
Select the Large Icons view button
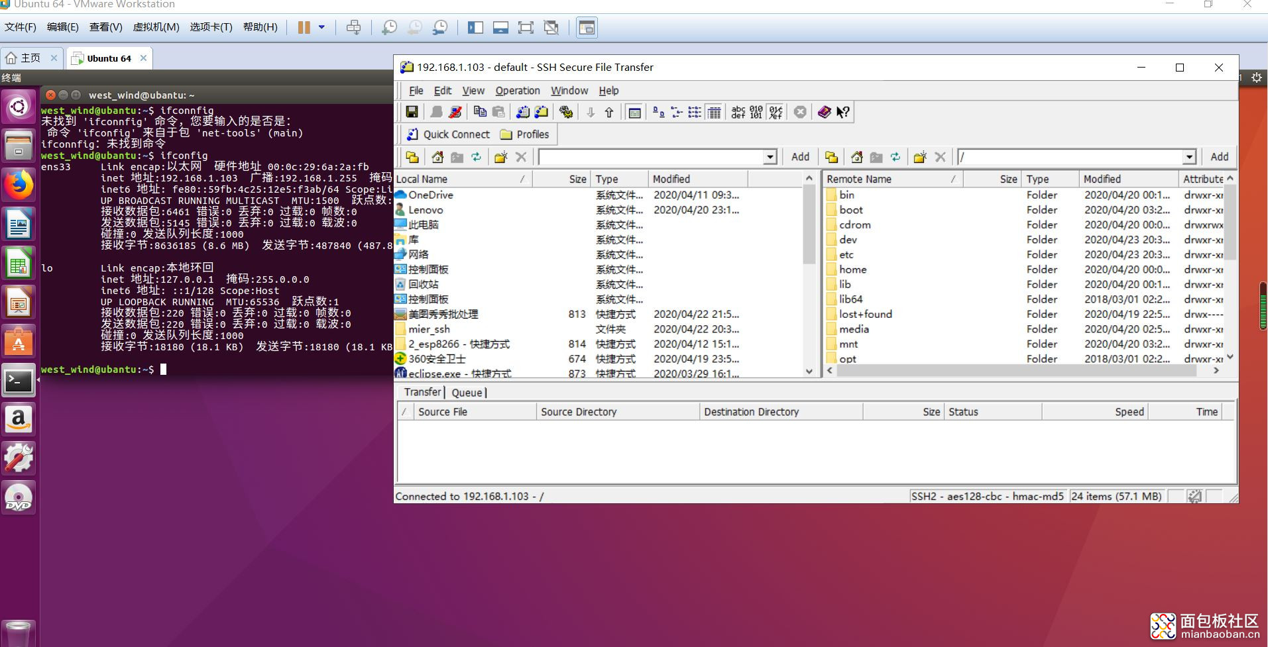point(658,112)
